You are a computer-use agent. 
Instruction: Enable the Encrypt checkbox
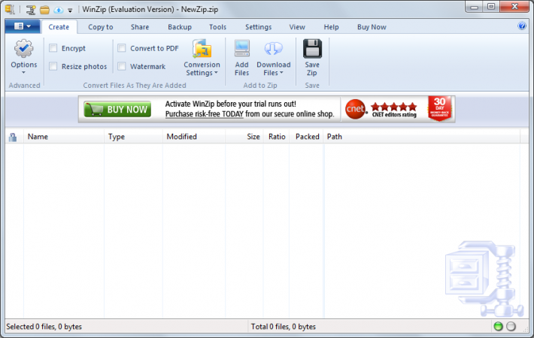53,48
